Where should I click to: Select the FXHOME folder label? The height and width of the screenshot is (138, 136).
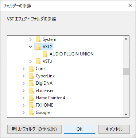44,105
